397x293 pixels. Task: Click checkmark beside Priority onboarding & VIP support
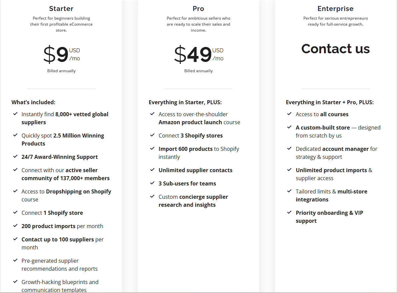click(289, 212)
